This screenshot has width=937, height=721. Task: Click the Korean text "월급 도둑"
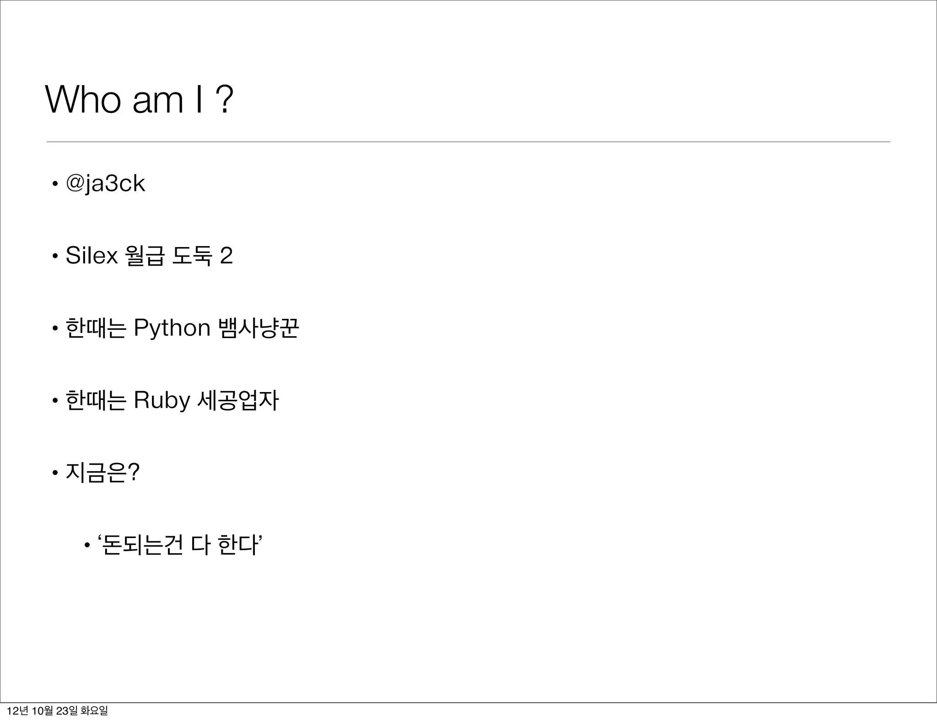tap(168, 256)
